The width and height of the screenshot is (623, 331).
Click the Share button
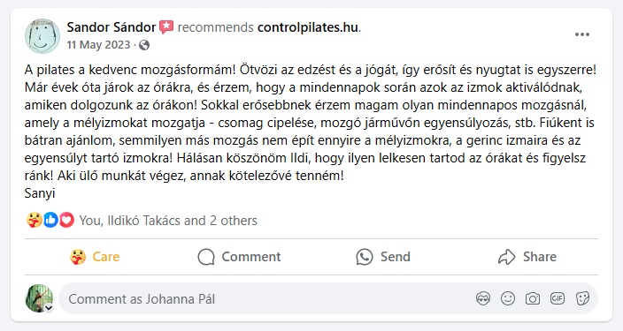click(527, 257)
